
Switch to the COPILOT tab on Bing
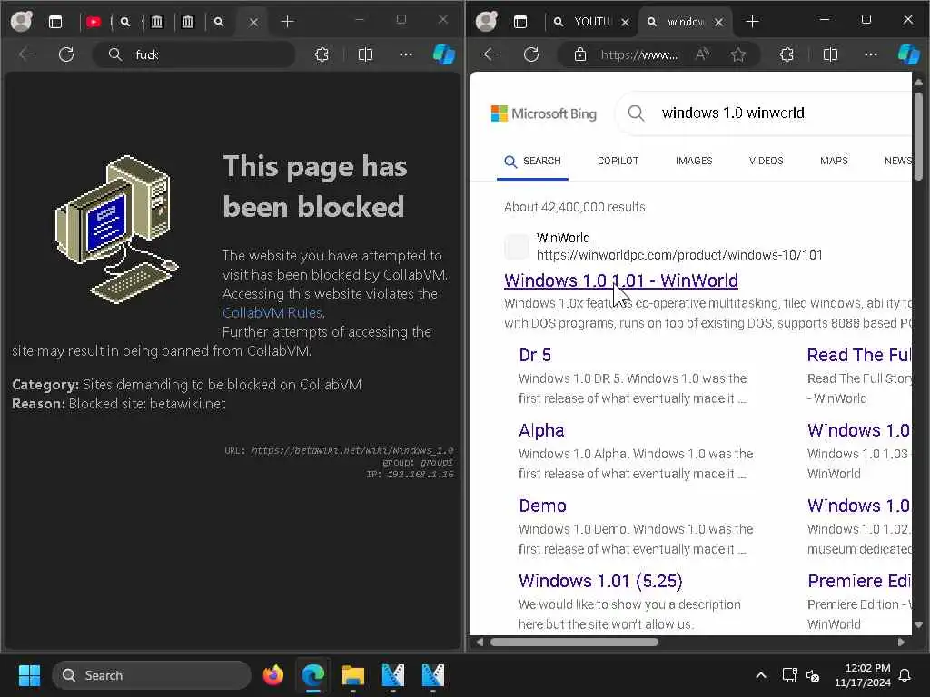(618, 161)
